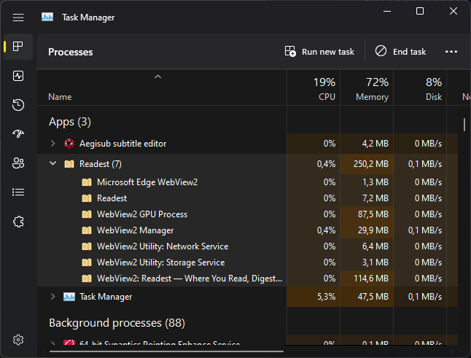The height and width of the screenshot is (358, 471).
Task: Click the Run new task button
Action: coord(319,52)
